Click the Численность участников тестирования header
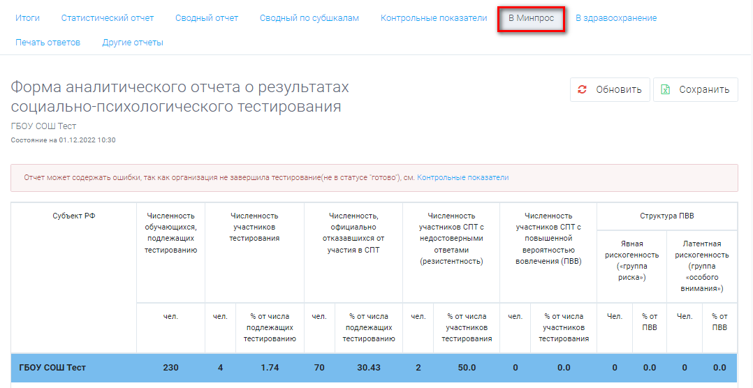This screenshot has height=388, width=753. (x=254, y=227)
